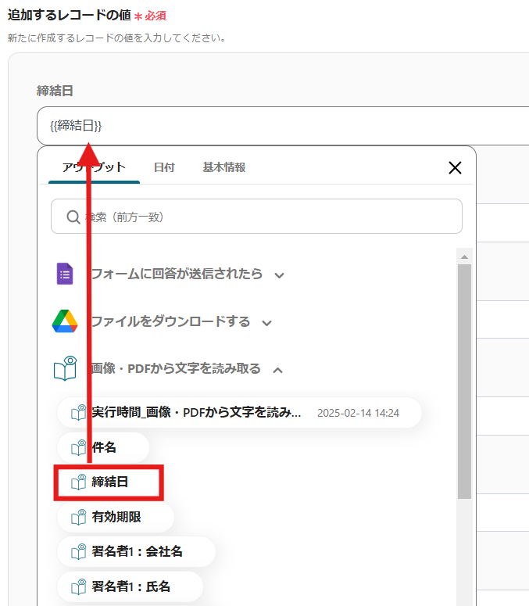Click the search box 検索（前方一致）
Image resolution: width=529 pixels, height=606 pixels.
click(x=256, y=216)
